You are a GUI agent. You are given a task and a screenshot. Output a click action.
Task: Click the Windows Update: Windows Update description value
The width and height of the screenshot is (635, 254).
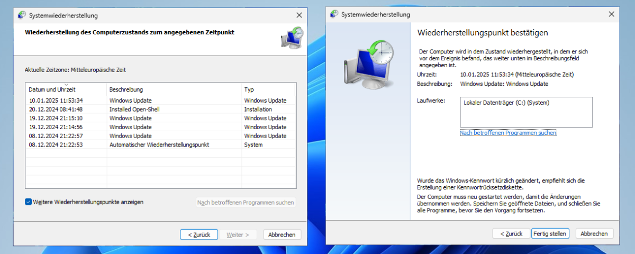pyautogui.click(x=504, y=84)
